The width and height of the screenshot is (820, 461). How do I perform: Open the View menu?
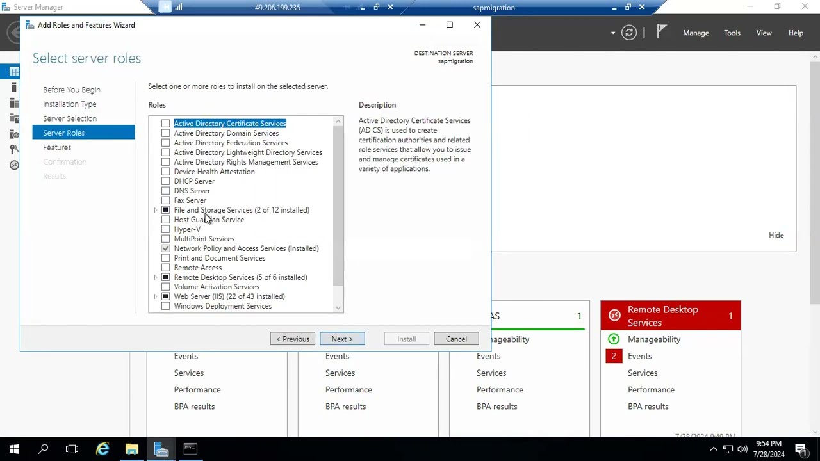(764, 33)
